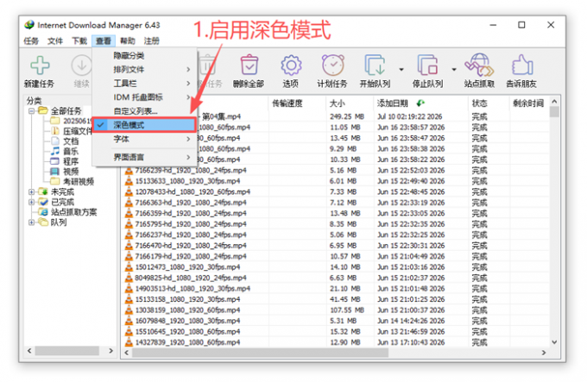Open Site Grabber (站点抓取) icon

[x=479, y=66]
